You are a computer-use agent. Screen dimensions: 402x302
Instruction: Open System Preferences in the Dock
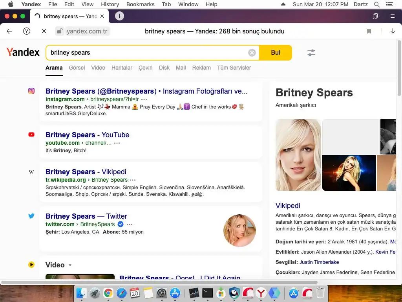click(x=161, y=293)
